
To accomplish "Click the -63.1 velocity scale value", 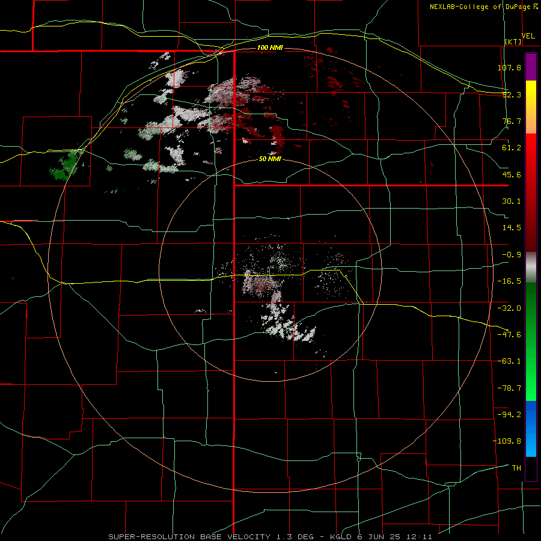I will click(x=509, y=361).
